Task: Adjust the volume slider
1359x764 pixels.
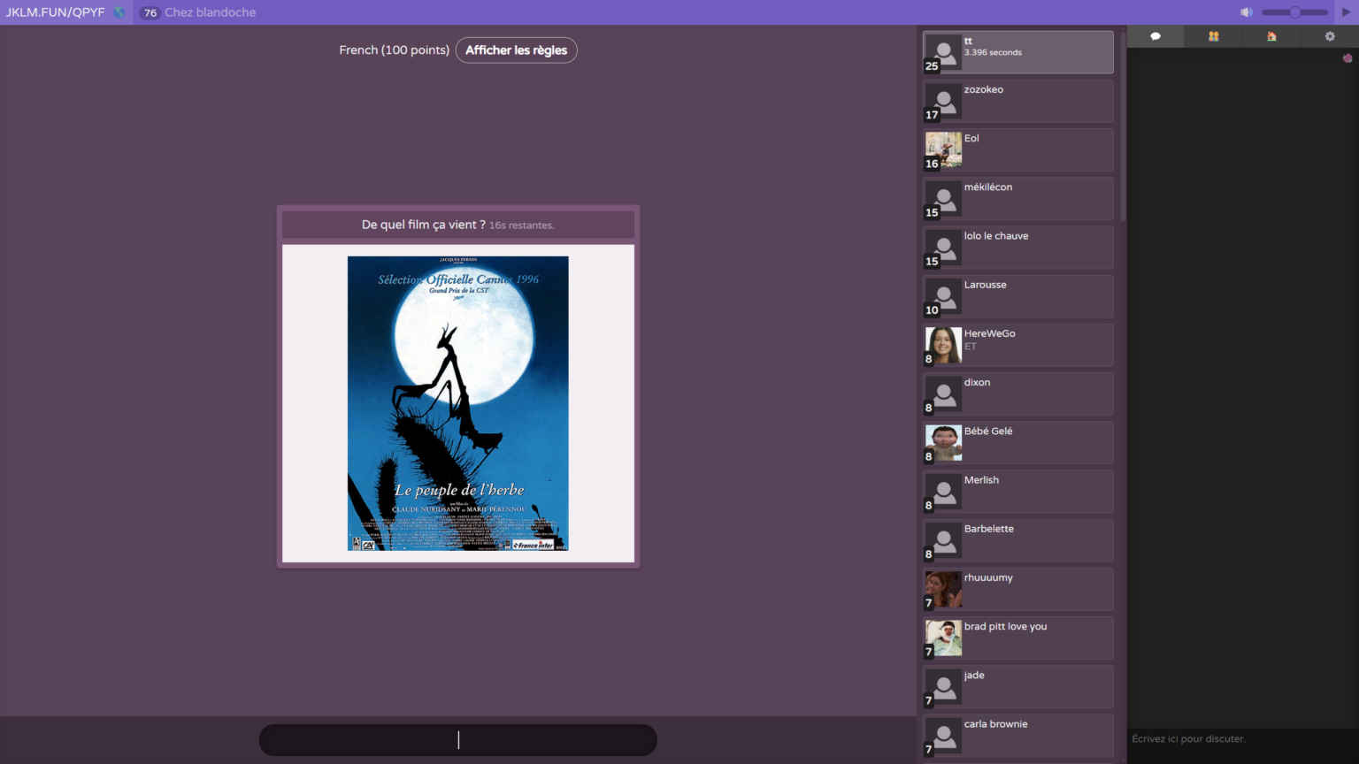Action: click(1294, 12)
